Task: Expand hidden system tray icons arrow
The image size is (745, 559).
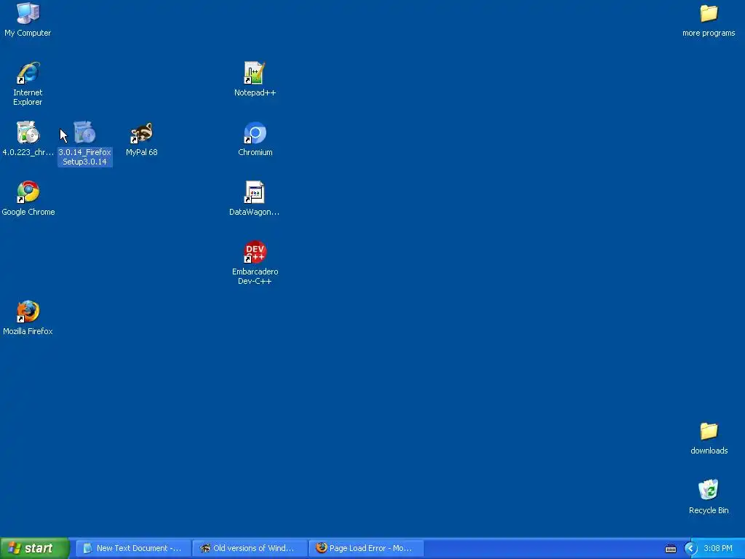Action: 690,549
